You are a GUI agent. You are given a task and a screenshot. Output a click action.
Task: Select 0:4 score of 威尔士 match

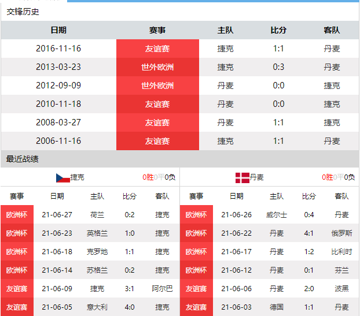(x=309, y=215)
